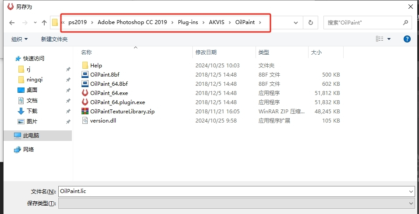Go up one folder level
419x214 pixels.
click(x=44, y=23)
